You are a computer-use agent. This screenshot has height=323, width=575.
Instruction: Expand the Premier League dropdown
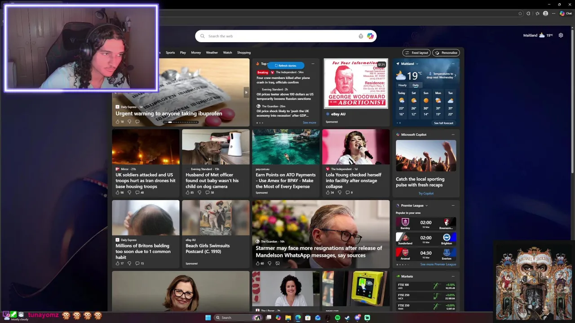click(426, 205)
